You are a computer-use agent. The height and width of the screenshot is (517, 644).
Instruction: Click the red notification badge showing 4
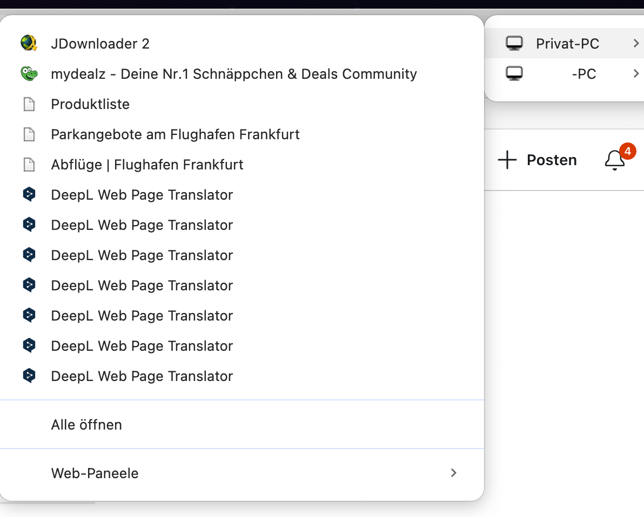tap(627, 152)
